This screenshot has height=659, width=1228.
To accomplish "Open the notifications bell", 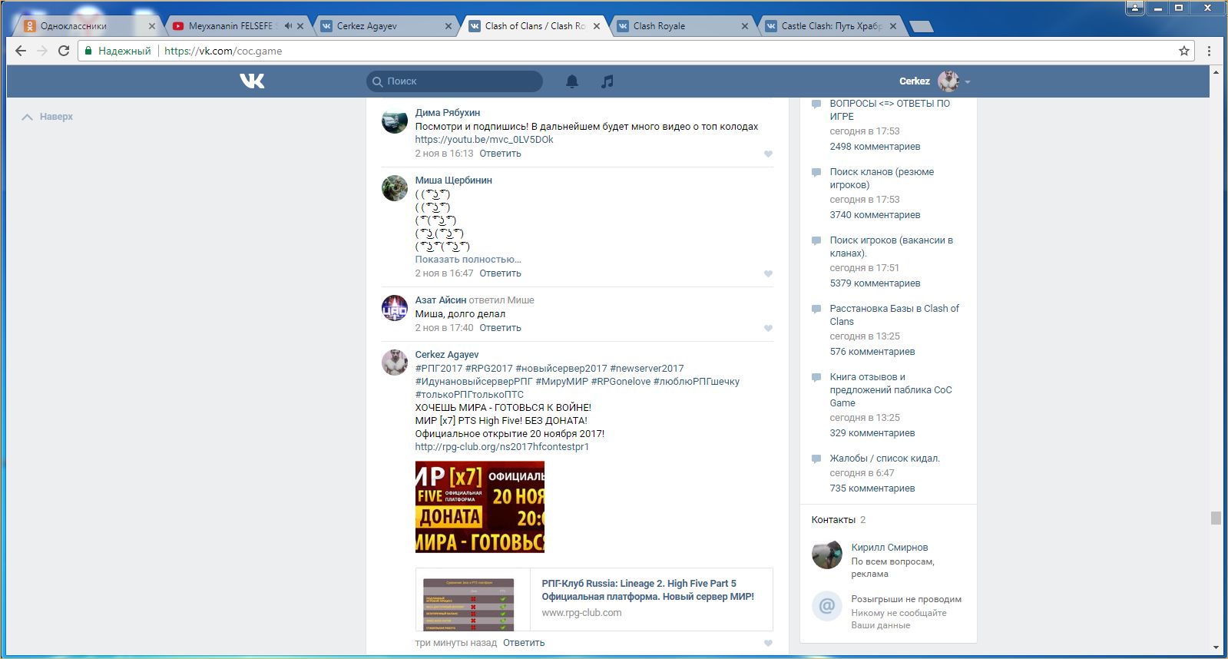I will pyautogui.click(x=572, y=81).
